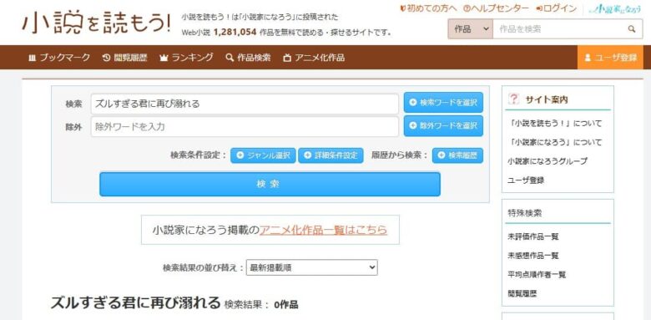Open the 小説家になろう logo link

(616, 8)
